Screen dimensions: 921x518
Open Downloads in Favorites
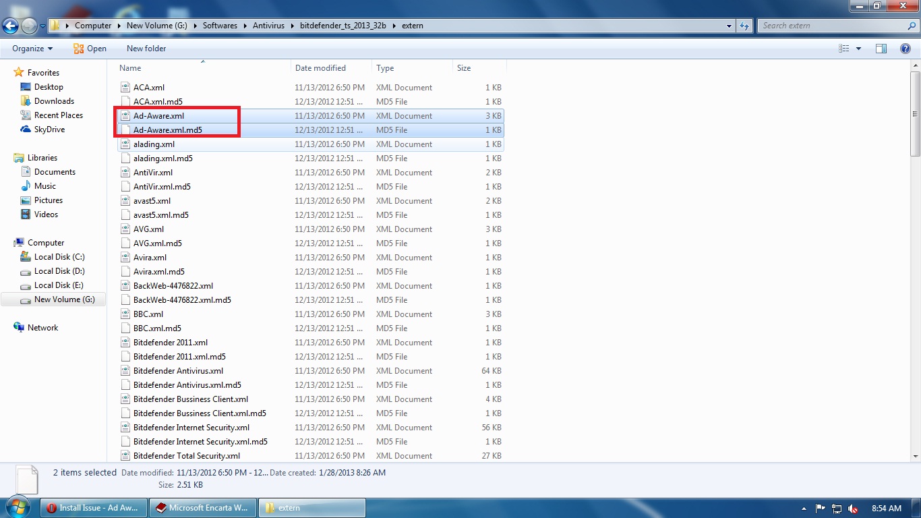pyautogui.click(x=54, y=101)
